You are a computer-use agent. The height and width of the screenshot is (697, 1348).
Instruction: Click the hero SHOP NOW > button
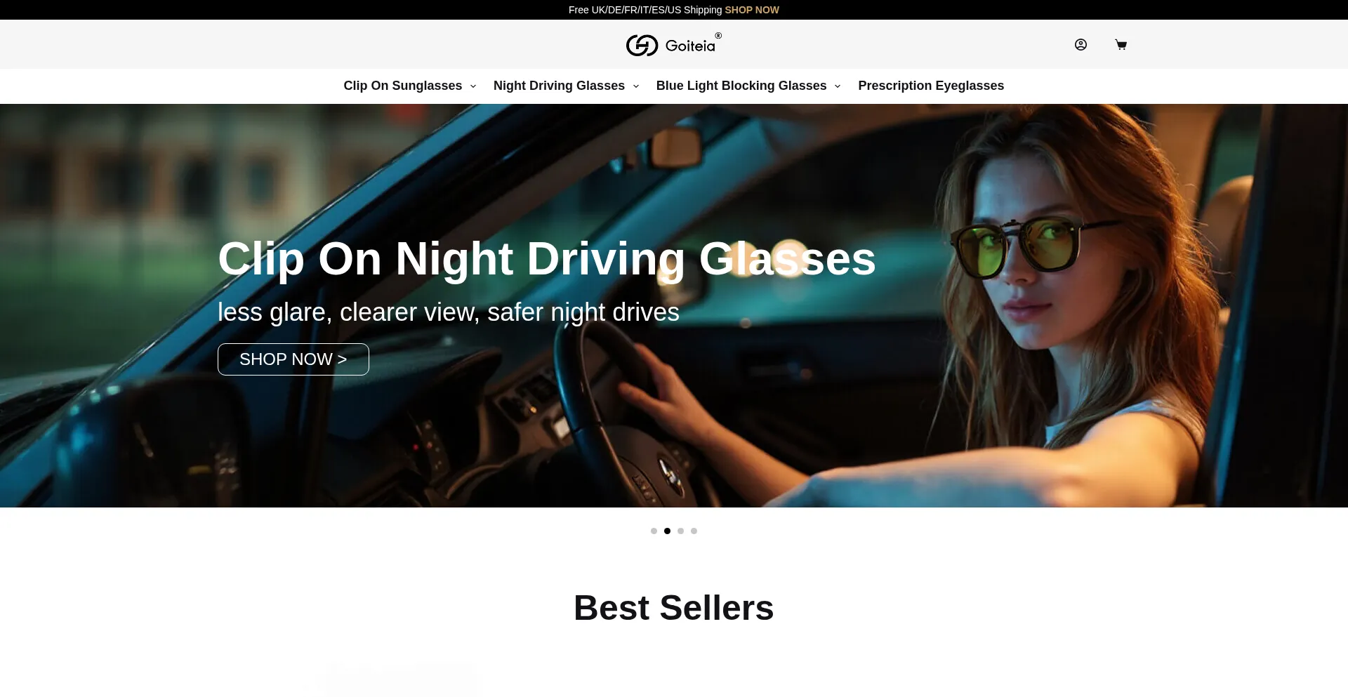pos(293,359)
